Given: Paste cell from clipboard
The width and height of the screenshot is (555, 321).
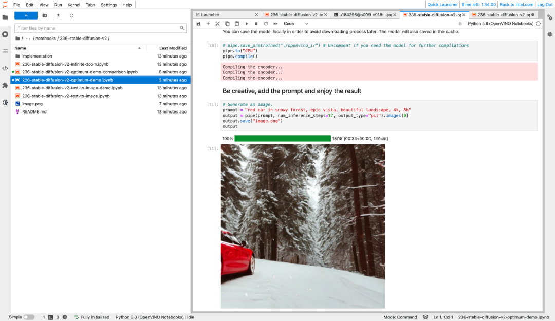Looking at the screenshot, I should click(237, 24).
